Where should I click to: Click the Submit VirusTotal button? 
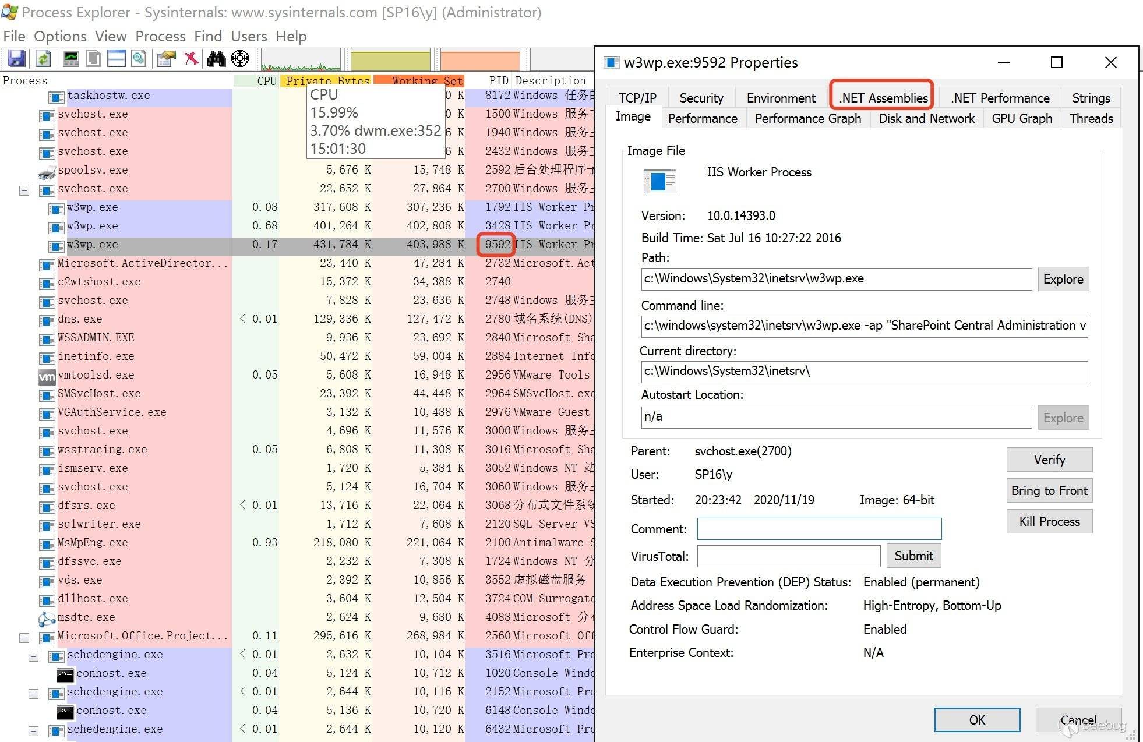(x=913, y=556)
